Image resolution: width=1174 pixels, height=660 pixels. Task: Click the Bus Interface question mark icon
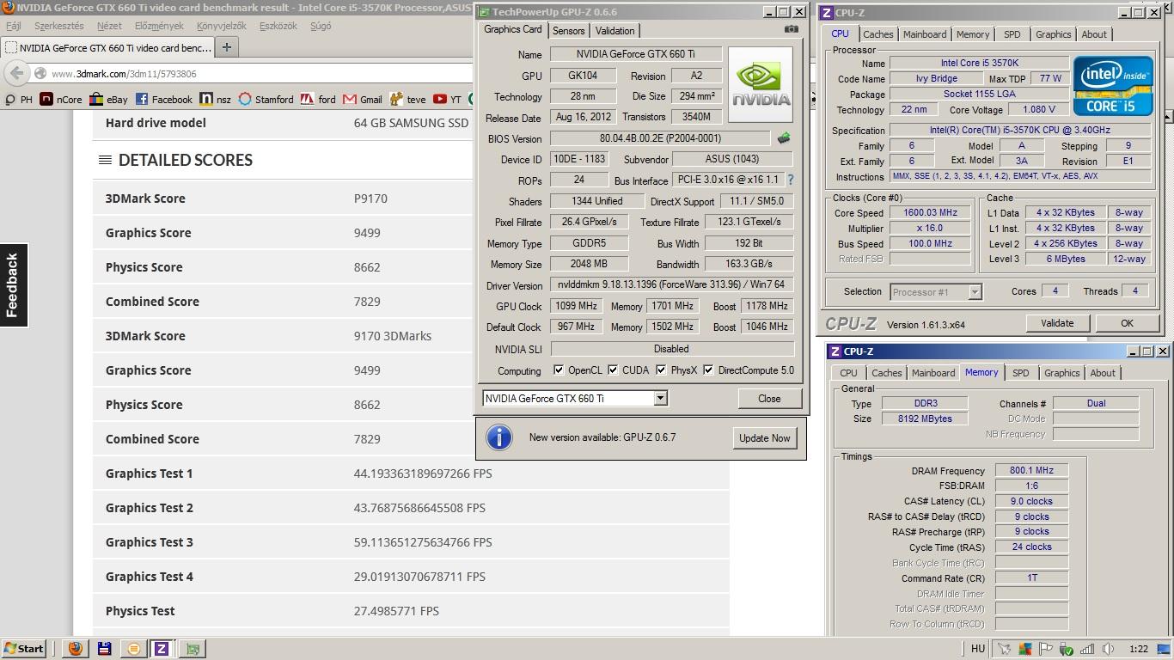click(791, 180)
